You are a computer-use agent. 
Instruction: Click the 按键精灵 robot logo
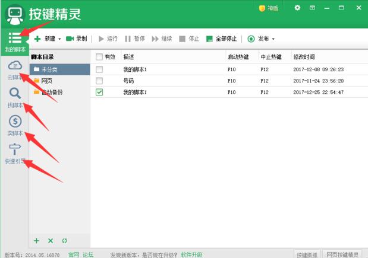point(15,15)
